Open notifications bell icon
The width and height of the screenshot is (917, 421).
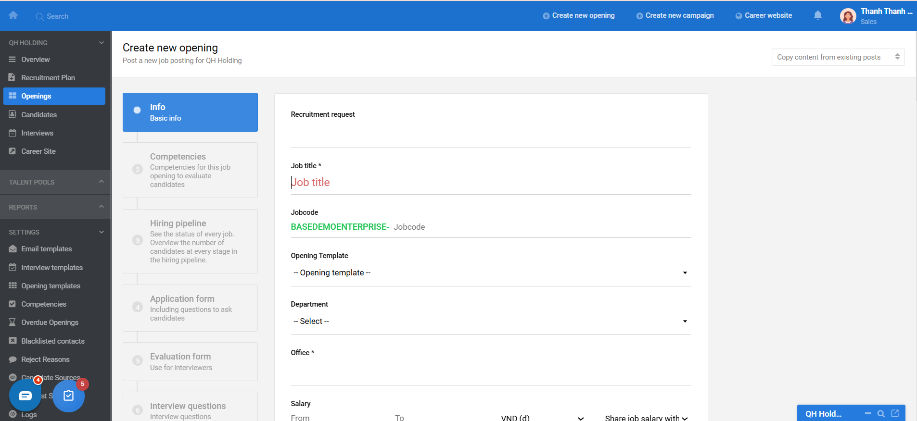817,15
